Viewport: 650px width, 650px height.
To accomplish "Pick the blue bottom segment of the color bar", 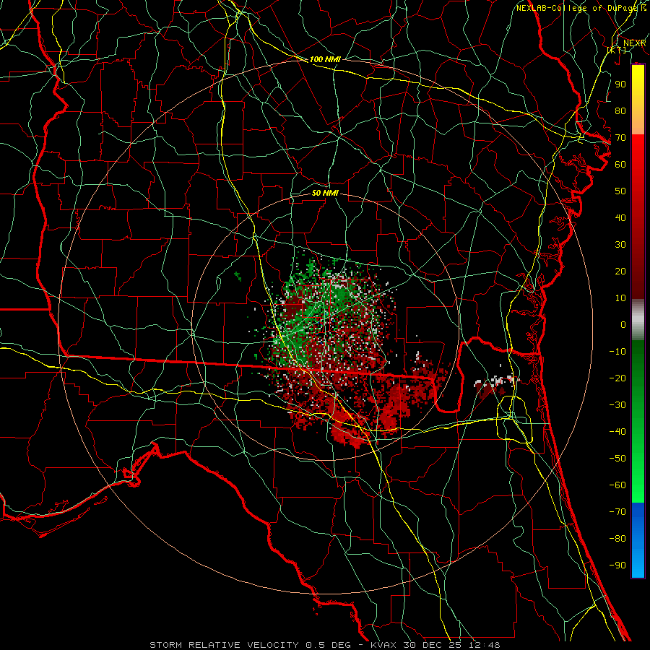I will (638, 540).
